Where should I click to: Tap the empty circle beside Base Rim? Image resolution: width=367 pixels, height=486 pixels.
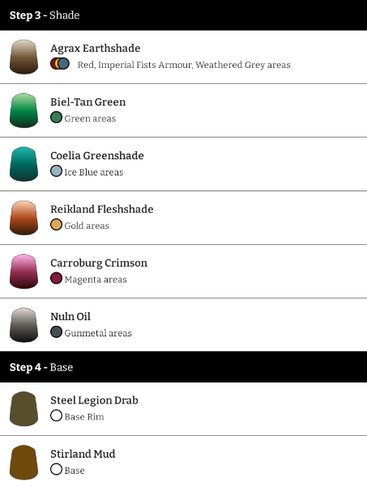pos(56,416)
